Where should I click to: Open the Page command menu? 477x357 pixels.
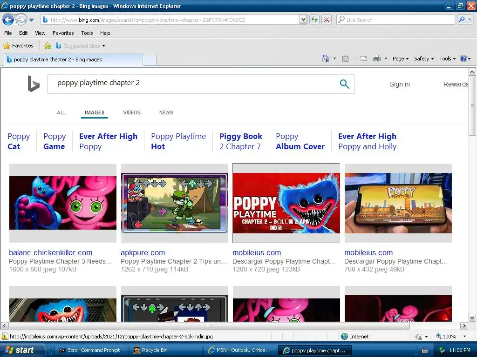[400, 59]
